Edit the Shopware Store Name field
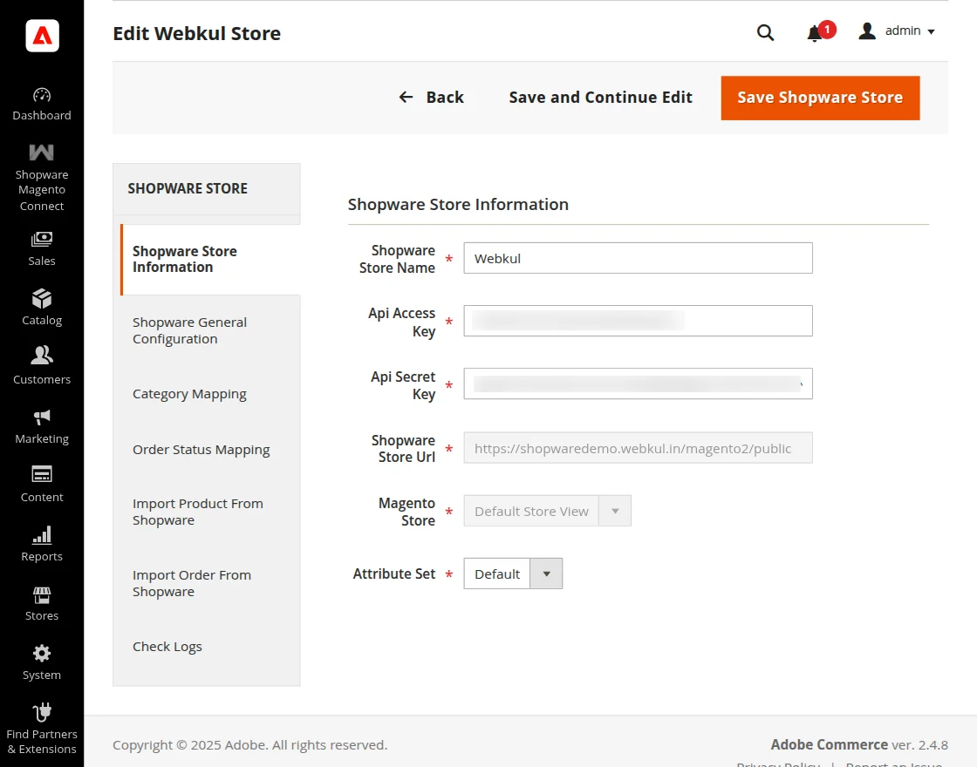 coord(638,258)
